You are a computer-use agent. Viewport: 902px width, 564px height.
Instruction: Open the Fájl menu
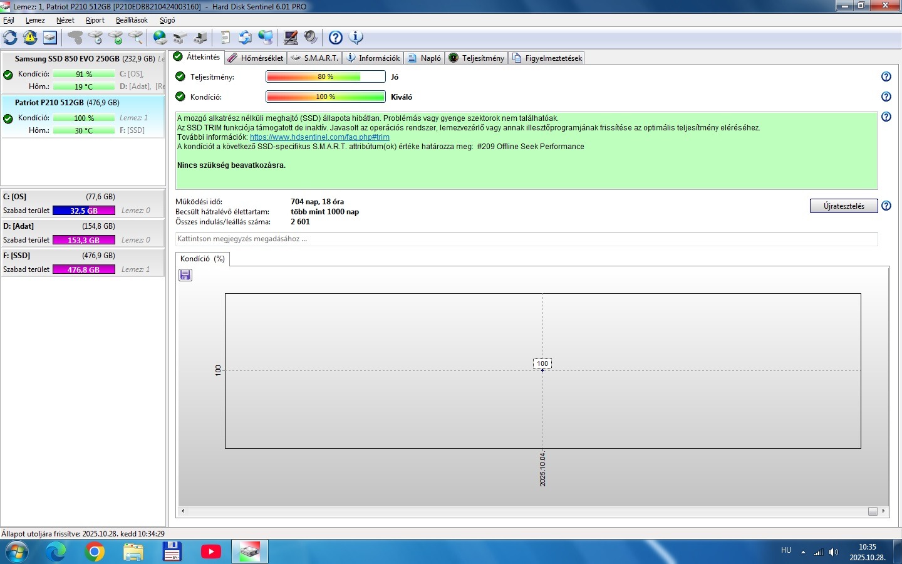(9, 20)
